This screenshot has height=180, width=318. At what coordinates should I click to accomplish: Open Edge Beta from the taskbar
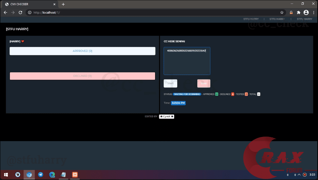[52, 175]
